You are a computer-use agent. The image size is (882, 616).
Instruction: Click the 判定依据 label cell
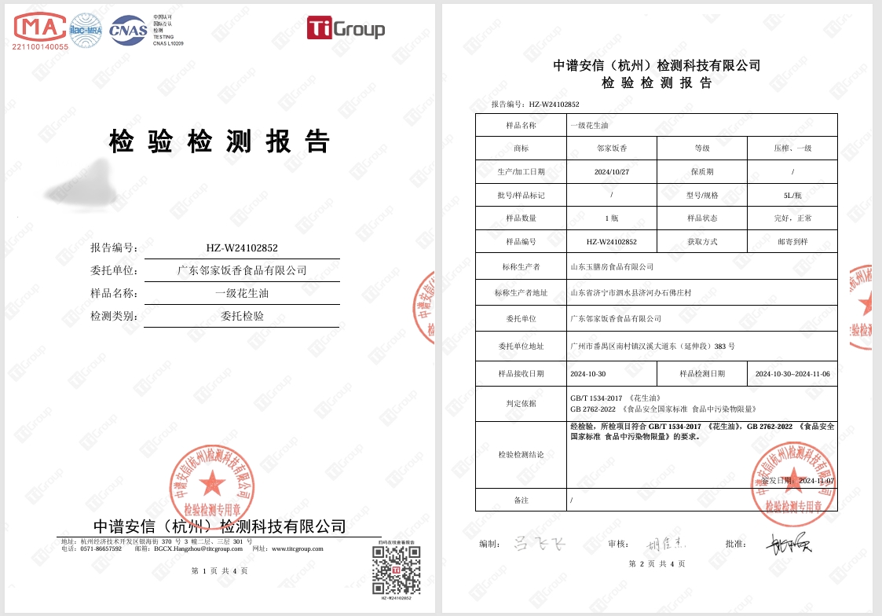[x=521, y=403]
